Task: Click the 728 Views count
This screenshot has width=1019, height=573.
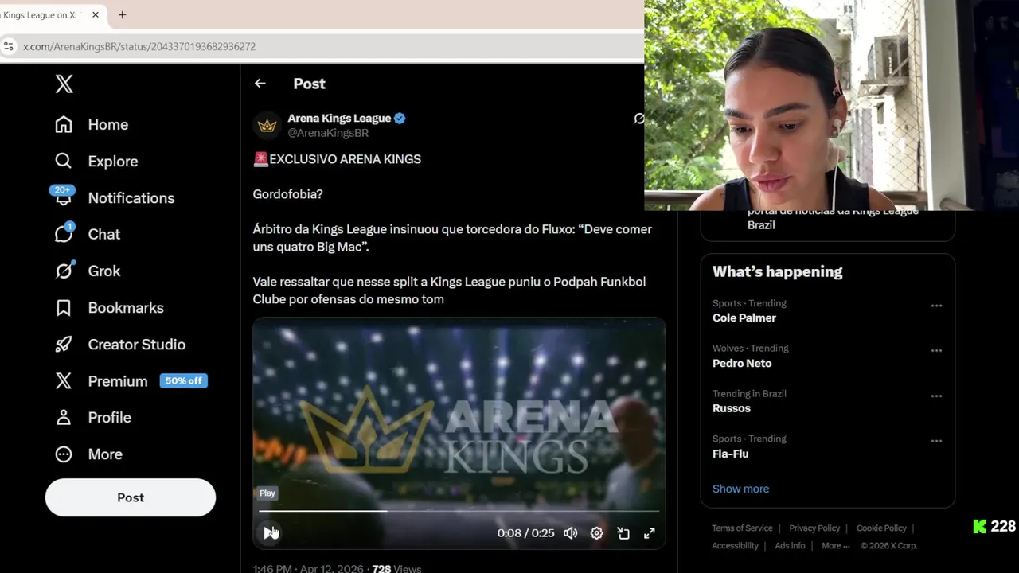Action: 396,568
